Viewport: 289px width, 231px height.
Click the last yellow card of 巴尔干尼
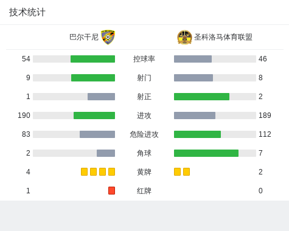tap(111, 171)
